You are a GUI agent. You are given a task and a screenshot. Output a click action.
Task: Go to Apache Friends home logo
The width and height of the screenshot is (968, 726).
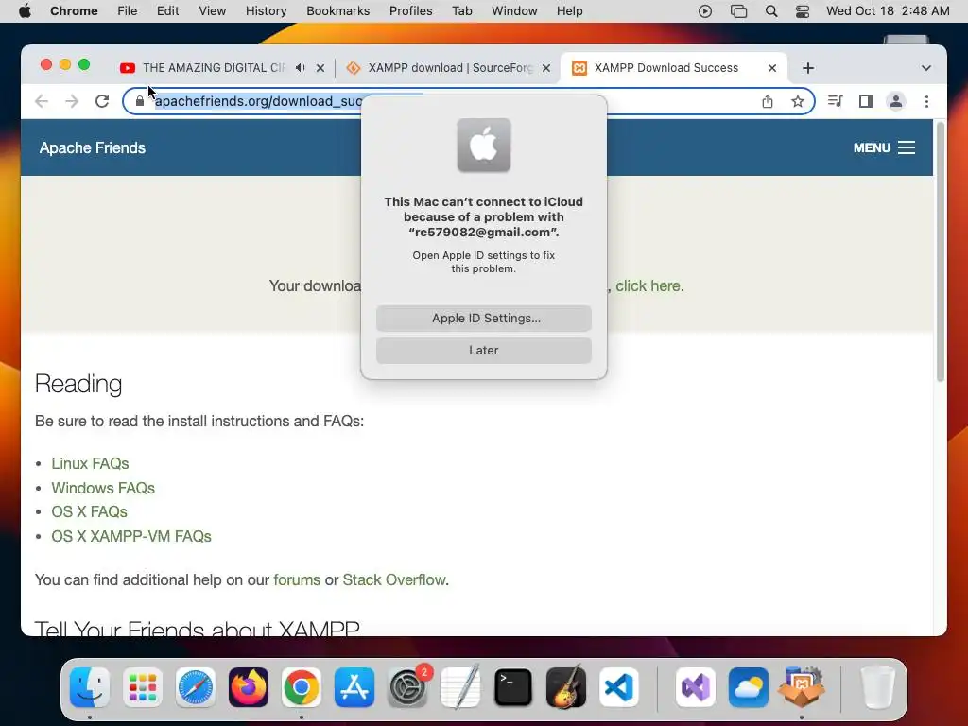coord(93,148)
